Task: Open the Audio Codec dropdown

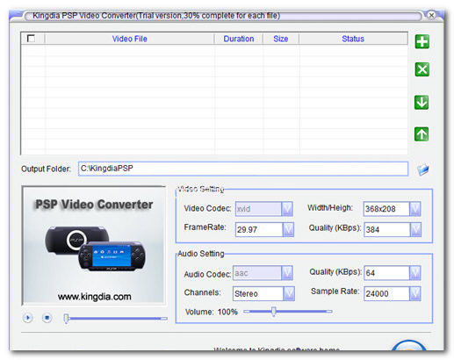Action: 287,273
